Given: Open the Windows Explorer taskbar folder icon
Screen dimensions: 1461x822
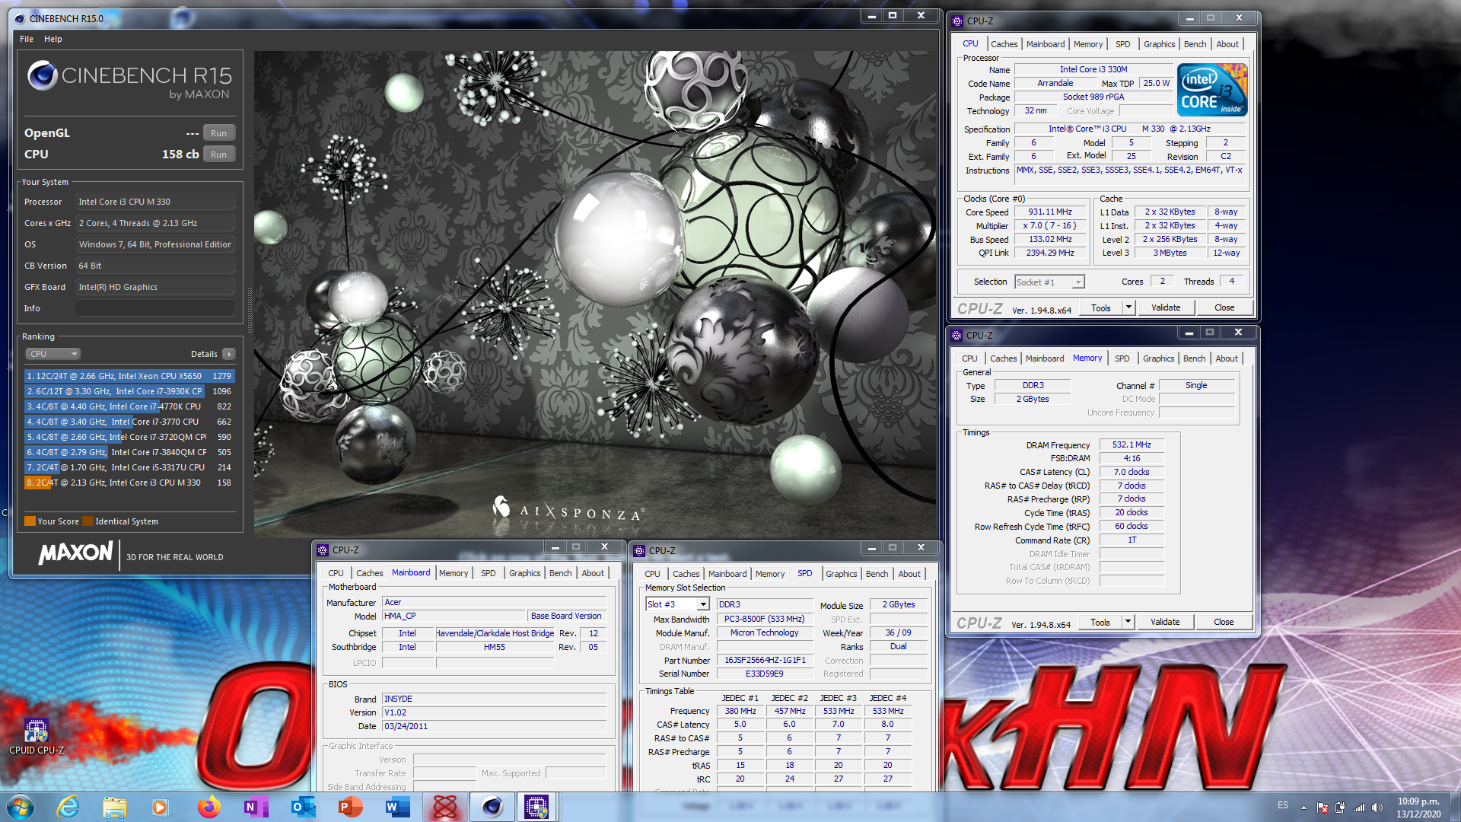Looking at the screenshot, I should (114, 807).
